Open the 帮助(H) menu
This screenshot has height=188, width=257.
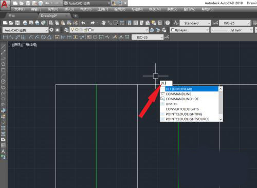pyautogui.click(x=207, y=9)
